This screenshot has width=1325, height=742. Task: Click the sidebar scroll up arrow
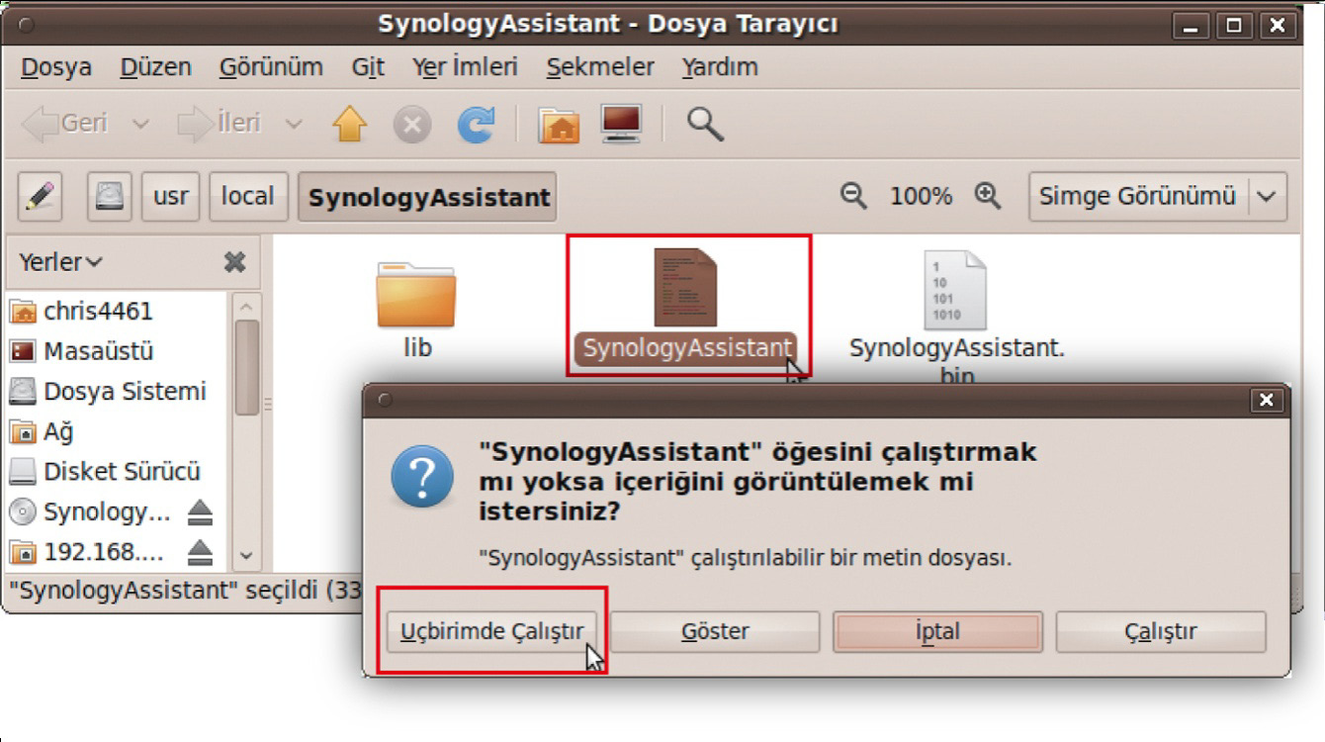[247, 306]
